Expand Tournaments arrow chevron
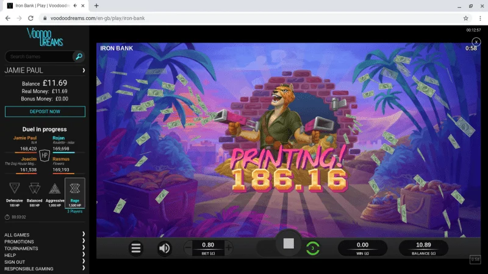This screenshot has width=488, height=274. [x=84, y=248]
